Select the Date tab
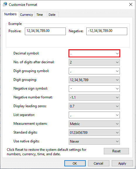The height and width of the screenshot is (169, 136). [x=52, y=15]
